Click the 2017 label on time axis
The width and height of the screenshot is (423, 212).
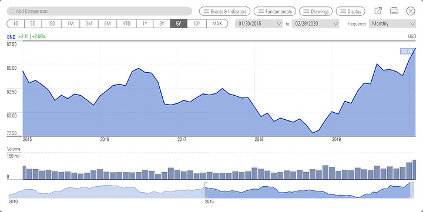point(182,139)
